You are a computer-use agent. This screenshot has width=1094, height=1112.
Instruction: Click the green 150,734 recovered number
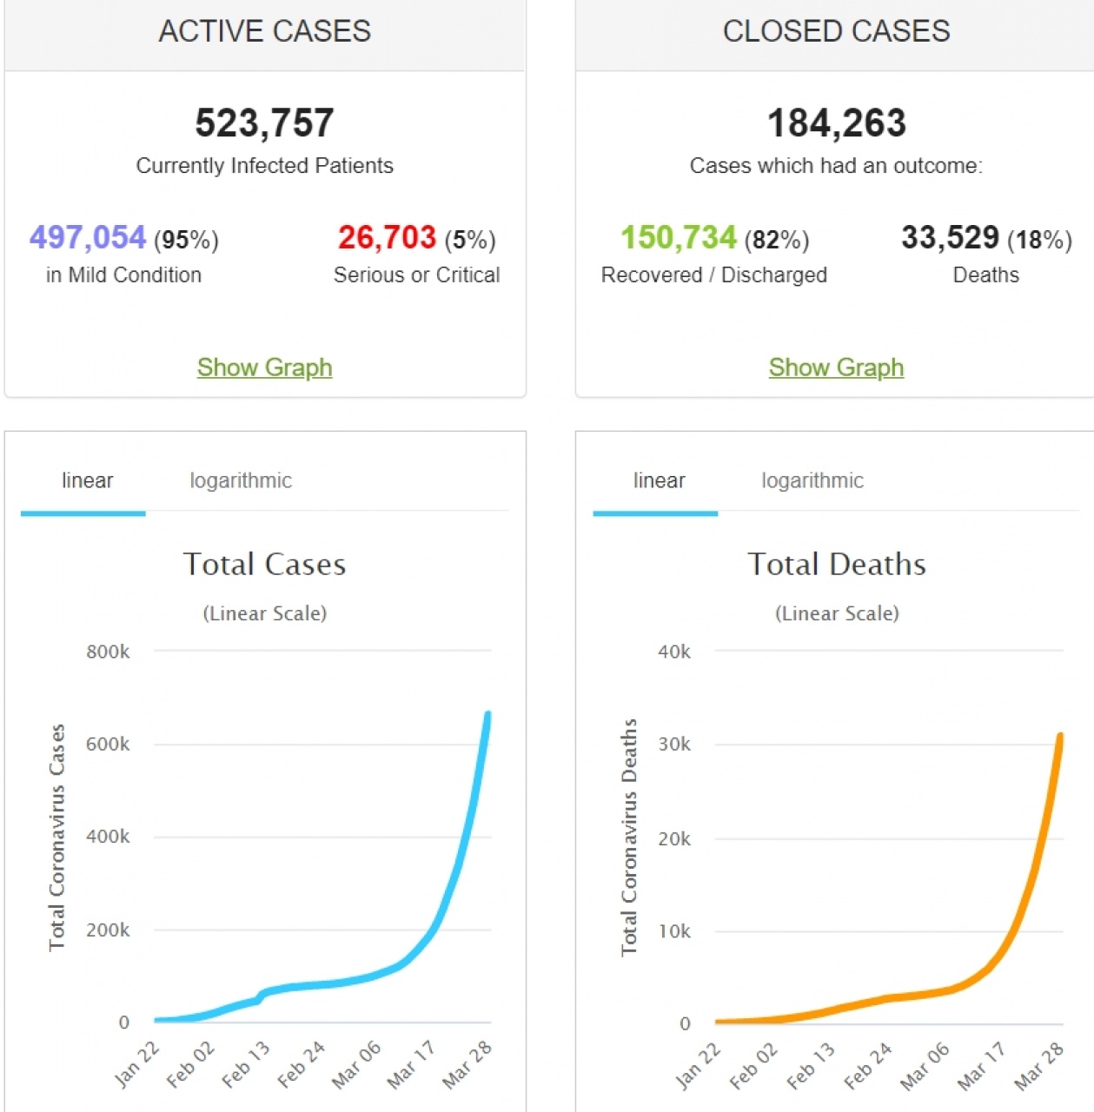click(x=679, y=237)
